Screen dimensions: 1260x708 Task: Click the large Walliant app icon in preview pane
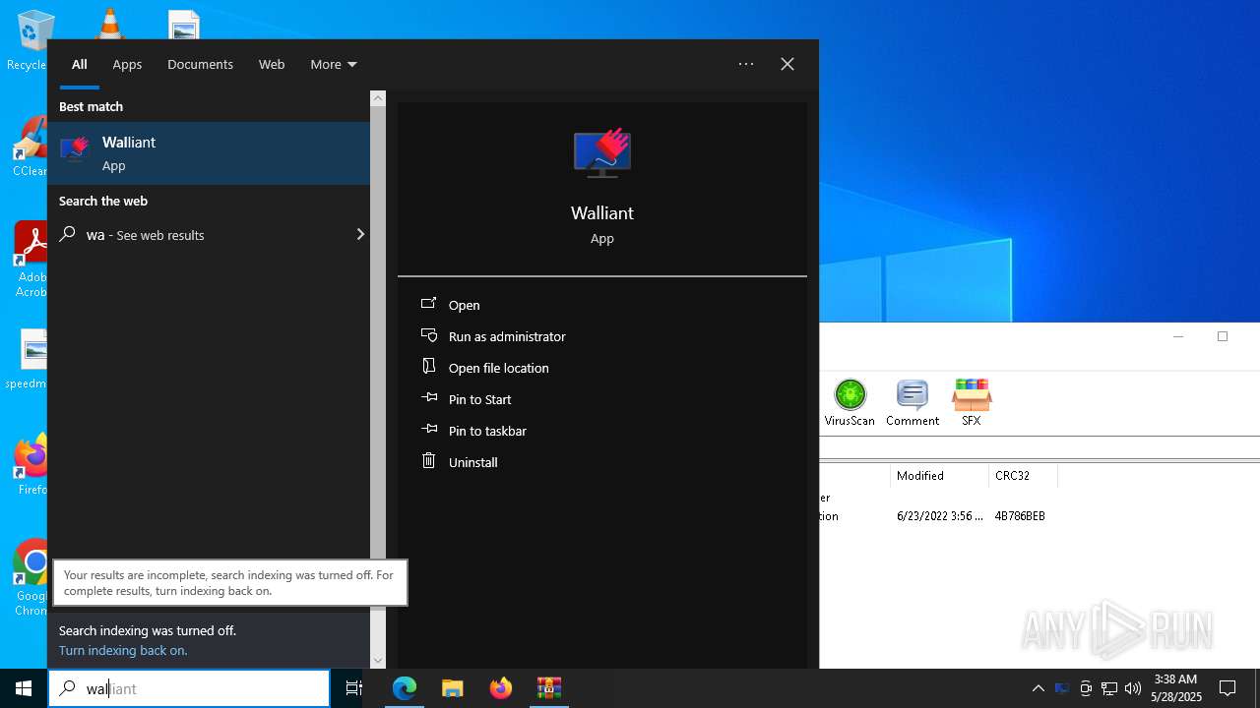coord(602,152)
